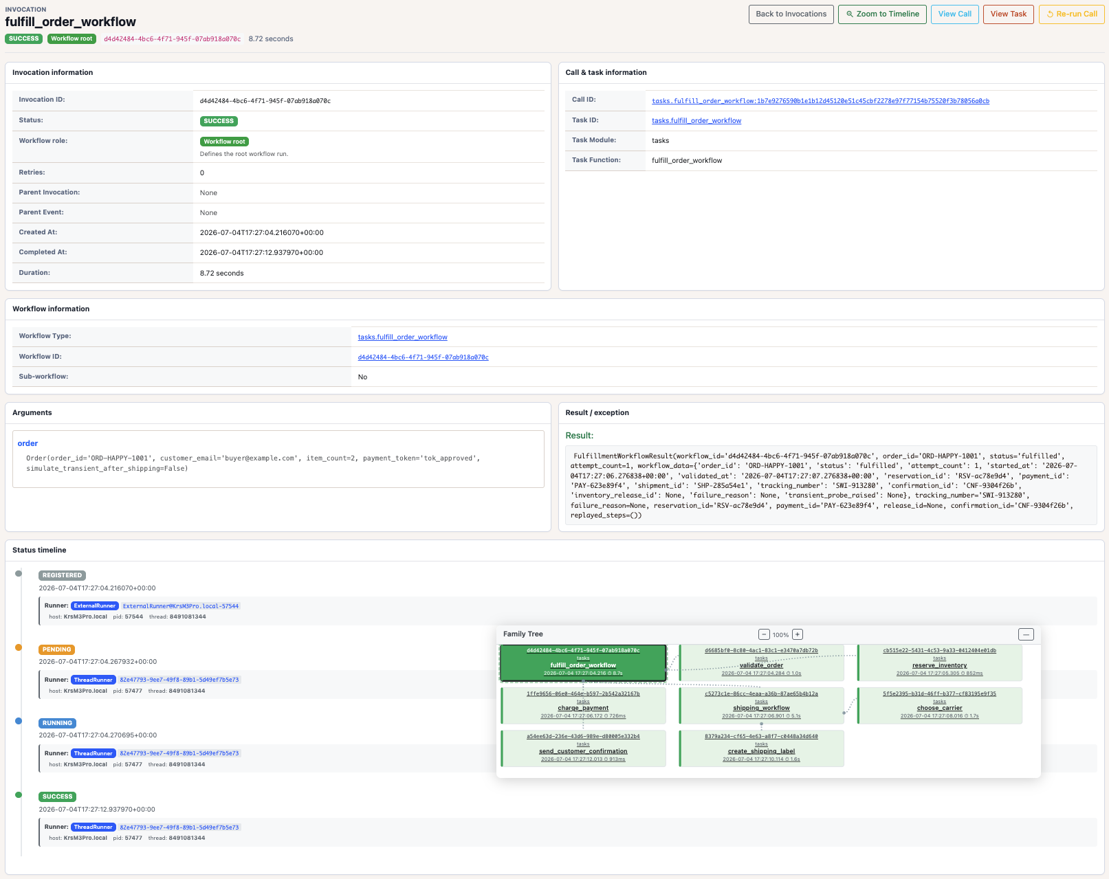This screenshot has height=879, width=1109.
Task: Click the Duration '8.72 seconds' table value
Action: tap(222, 273)
